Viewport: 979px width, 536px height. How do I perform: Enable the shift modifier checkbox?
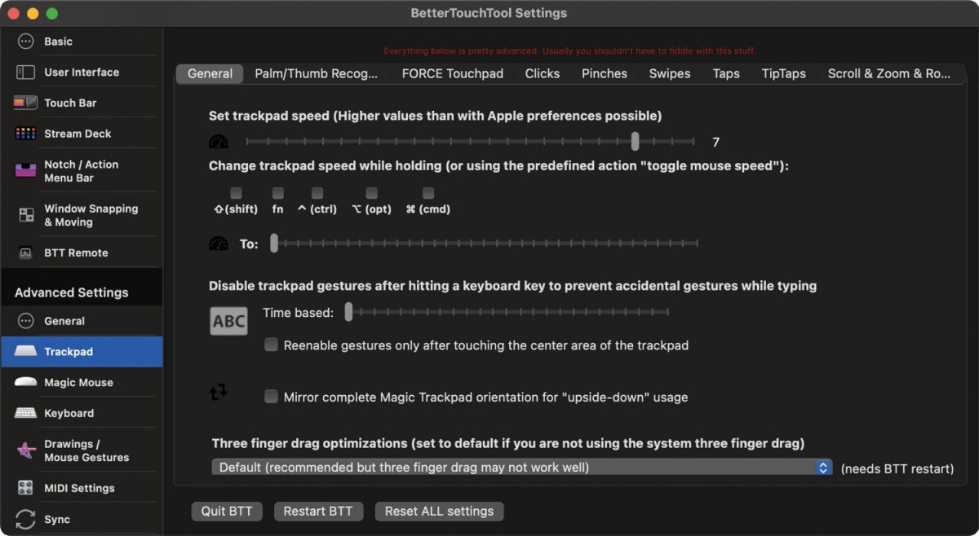[236, 193]
